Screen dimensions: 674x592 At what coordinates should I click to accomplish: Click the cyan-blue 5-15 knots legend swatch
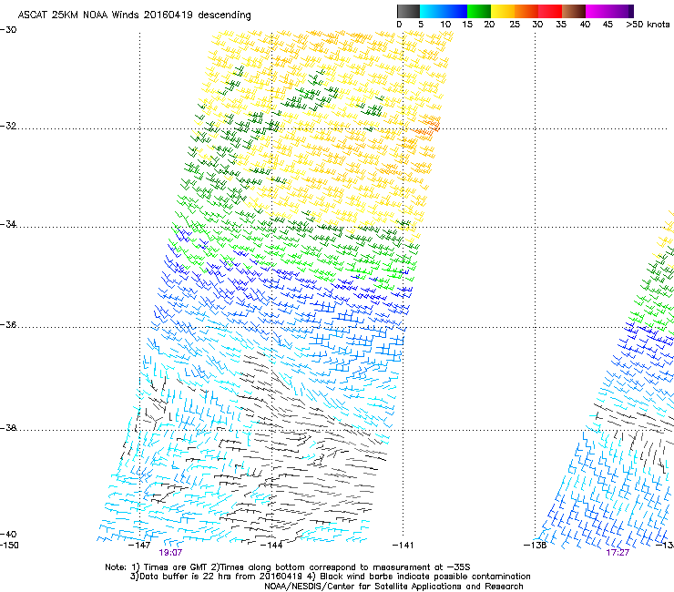[444, 11]
